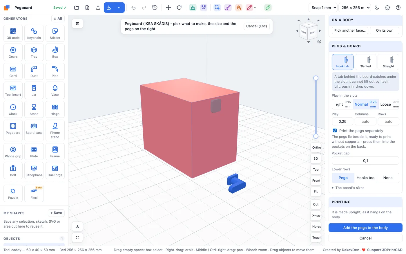Choose Loose 0.35 mm slot play
This screenshot has width=406, height=254.
389,104
